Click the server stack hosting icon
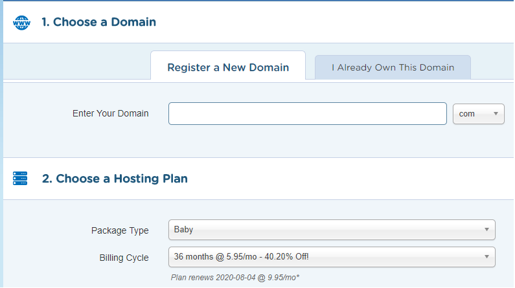515x288 pixels. click(20, 179)
